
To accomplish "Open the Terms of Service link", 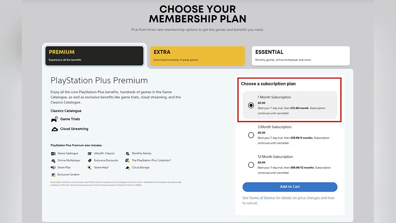I will [x=262, y=198].
